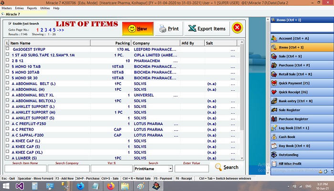Expand GASOGEST SYRUP salt ellipsis
This screenshot has height=191, width=334.
(233, 50)
